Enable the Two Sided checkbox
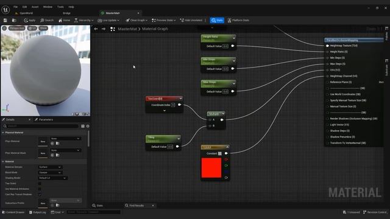The image size is (390, 219). [40, 184]
